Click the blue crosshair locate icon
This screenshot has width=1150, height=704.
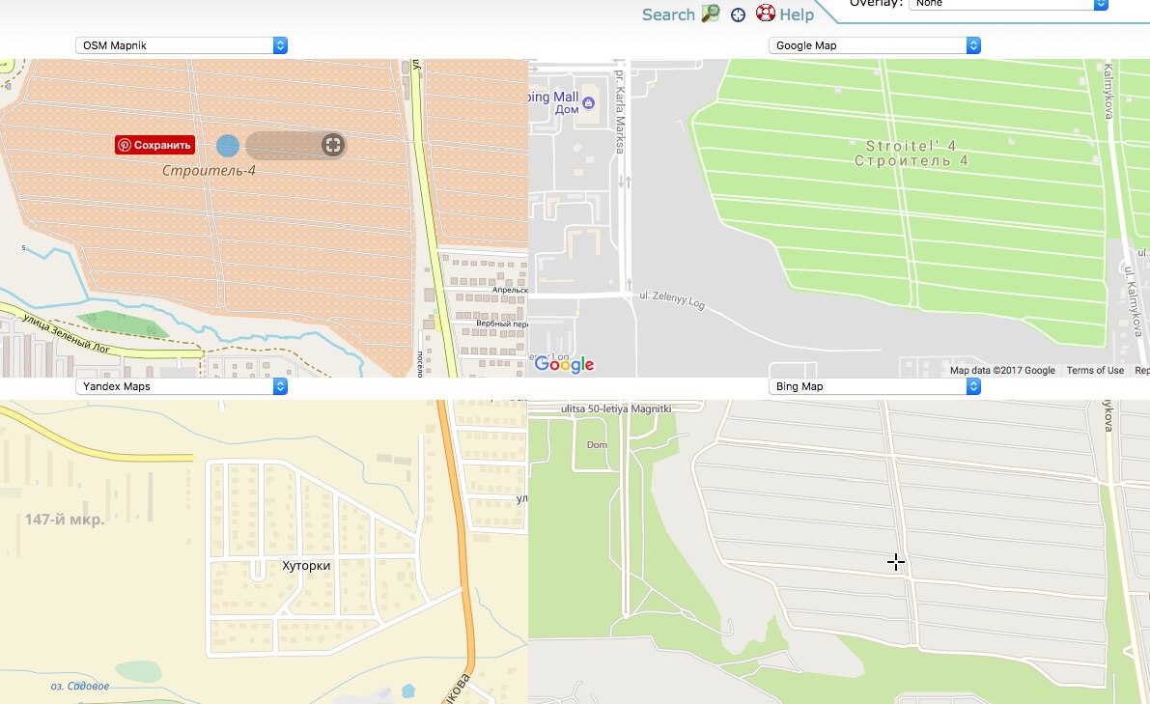(x=738, y=14)
